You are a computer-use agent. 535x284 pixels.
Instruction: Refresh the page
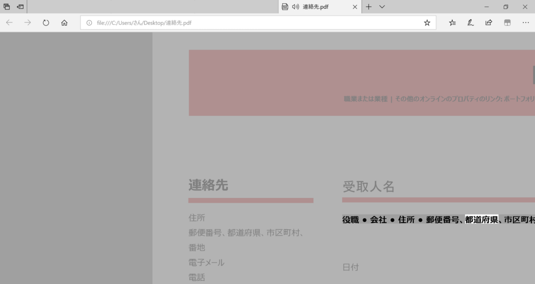click(x=46, y=22)
